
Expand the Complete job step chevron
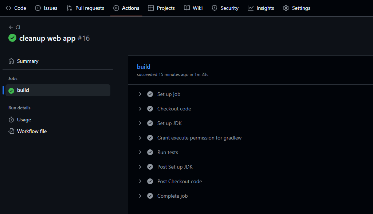click(140, 196)
